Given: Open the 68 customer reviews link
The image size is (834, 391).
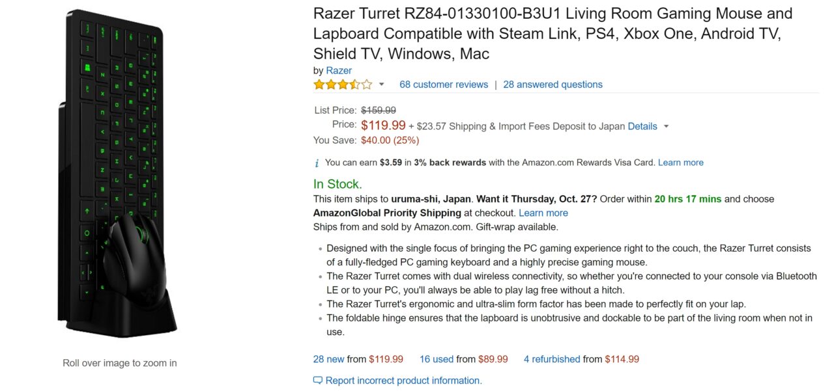Looking at the screenshot, I should [444, 85].
